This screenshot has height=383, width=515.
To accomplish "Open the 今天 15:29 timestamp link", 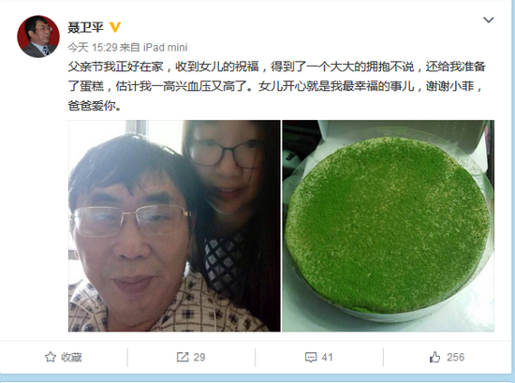I will tap(93, 48).
